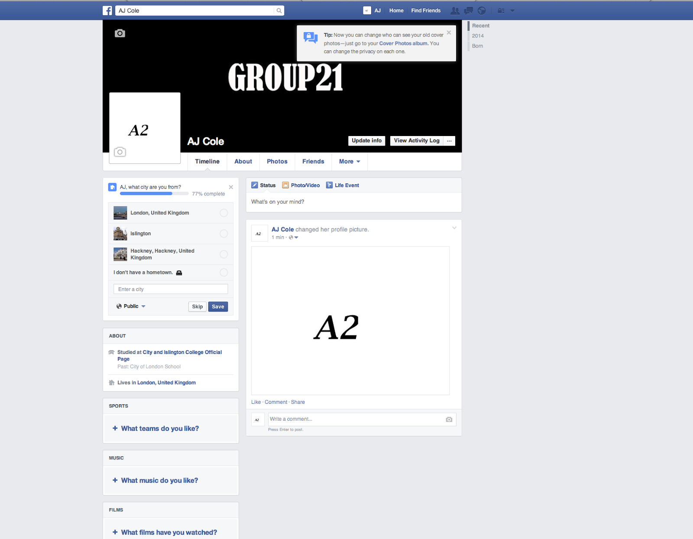Click the Enter a city field

tap(171, 289)
